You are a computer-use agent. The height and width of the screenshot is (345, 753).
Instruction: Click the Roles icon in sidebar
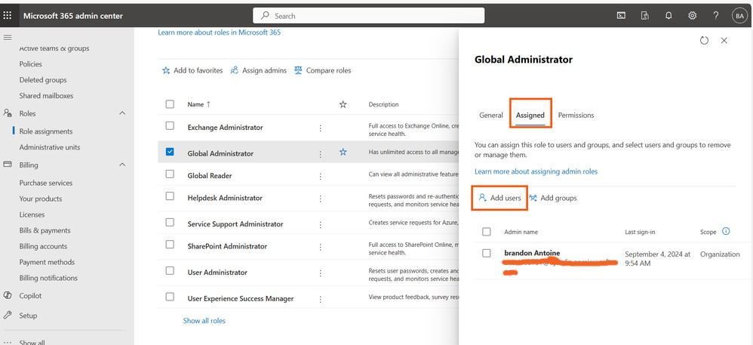pyautogui.click(x=8, y=113)
